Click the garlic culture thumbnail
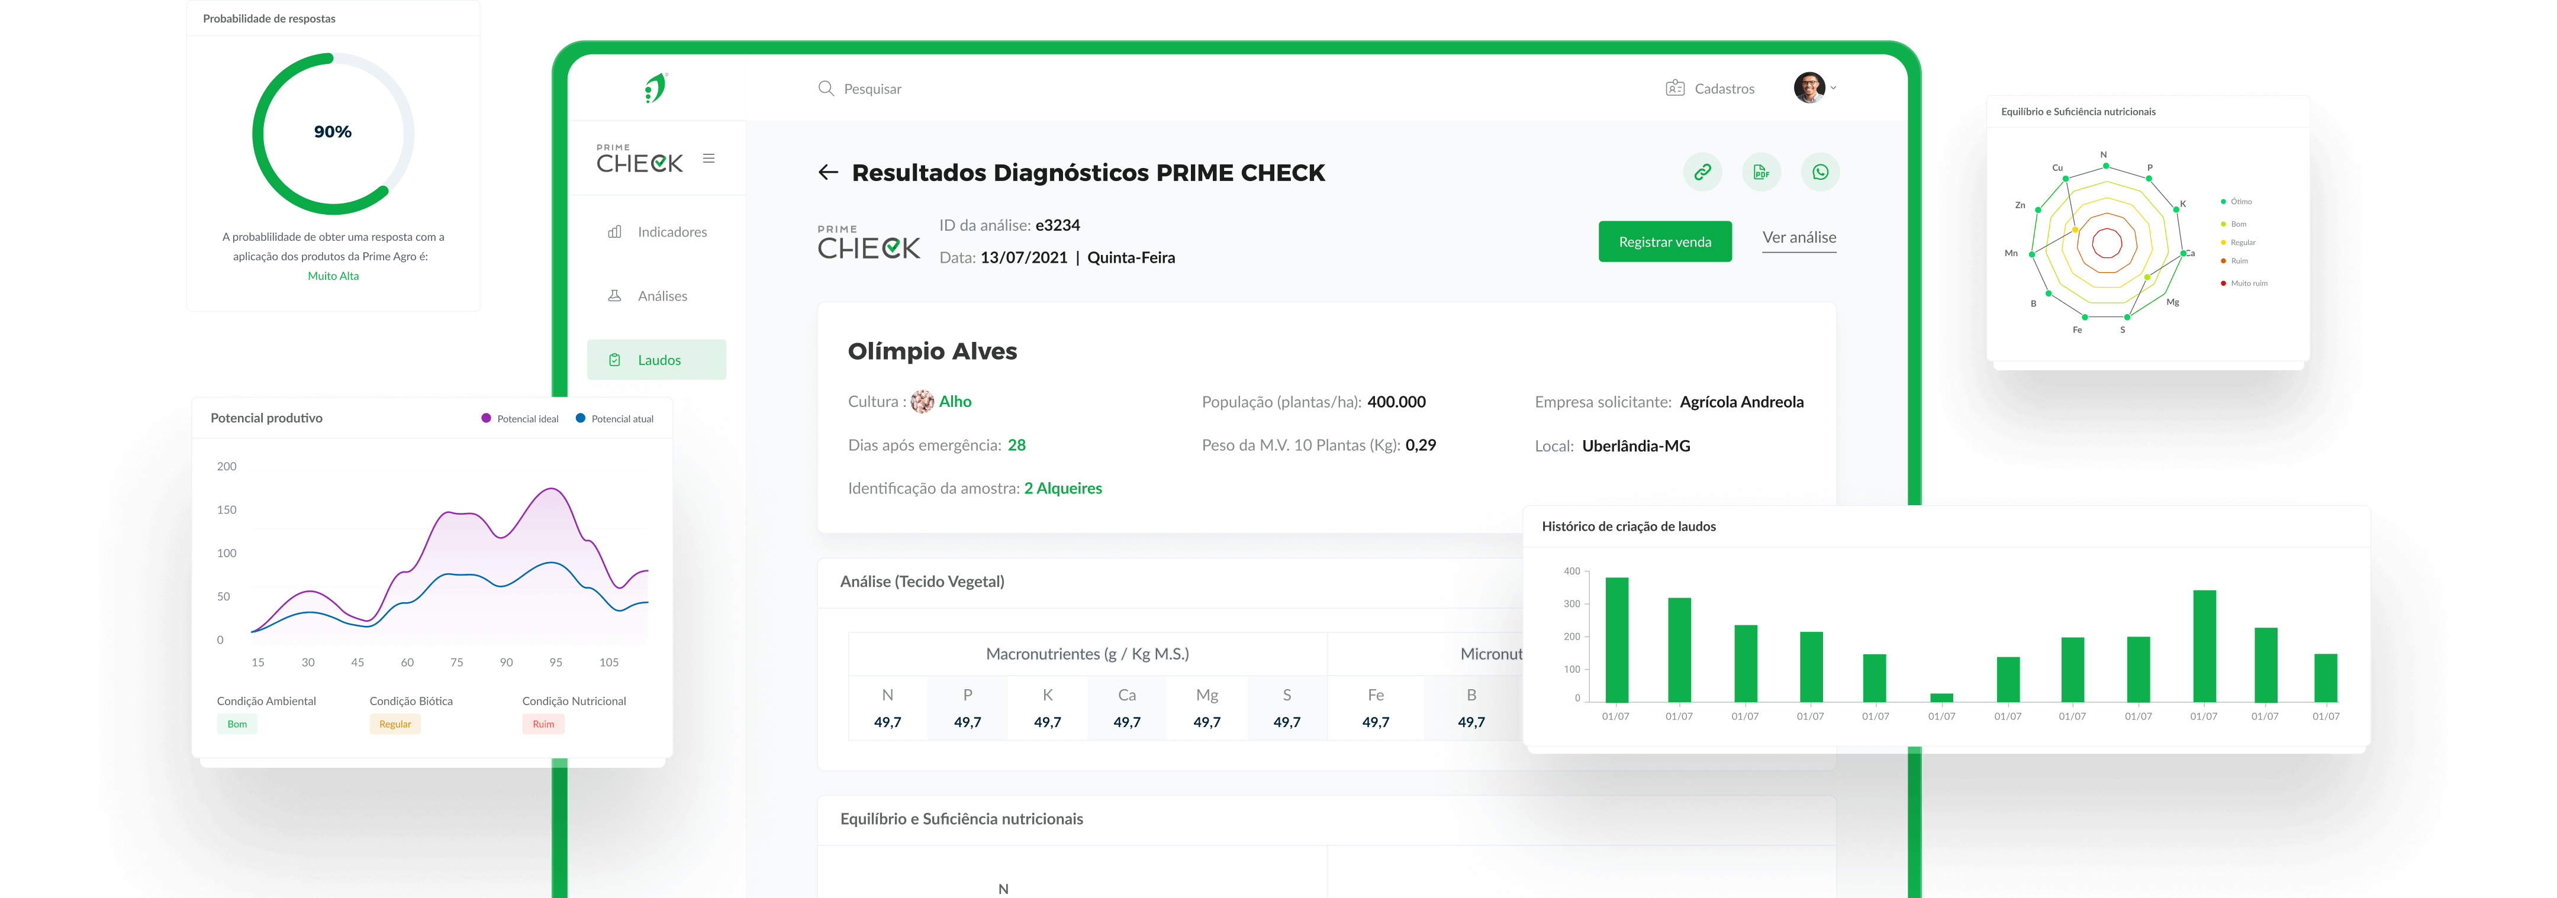 (x=922, y=402)
